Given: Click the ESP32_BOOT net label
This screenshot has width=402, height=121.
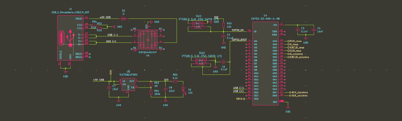Looking at the screenshot, I should click(x=240, y=40).
